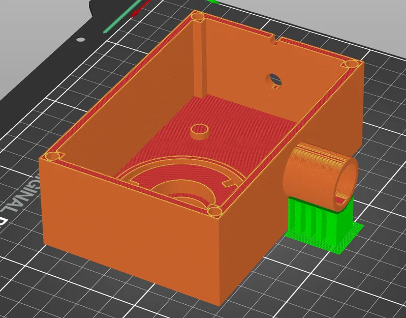Click the cylindrical pipe outlet on the box

point(321,177)
